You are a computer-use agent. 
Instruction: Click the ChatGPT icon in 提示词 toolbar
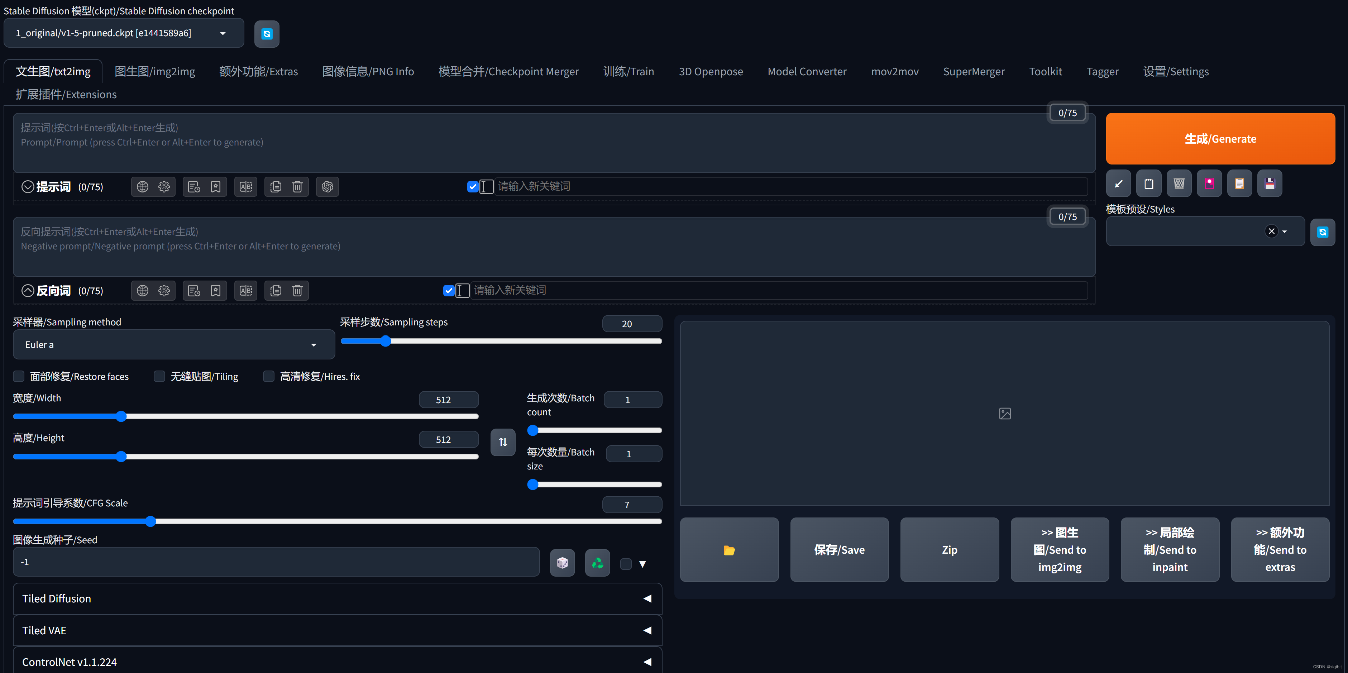(328, 187)
